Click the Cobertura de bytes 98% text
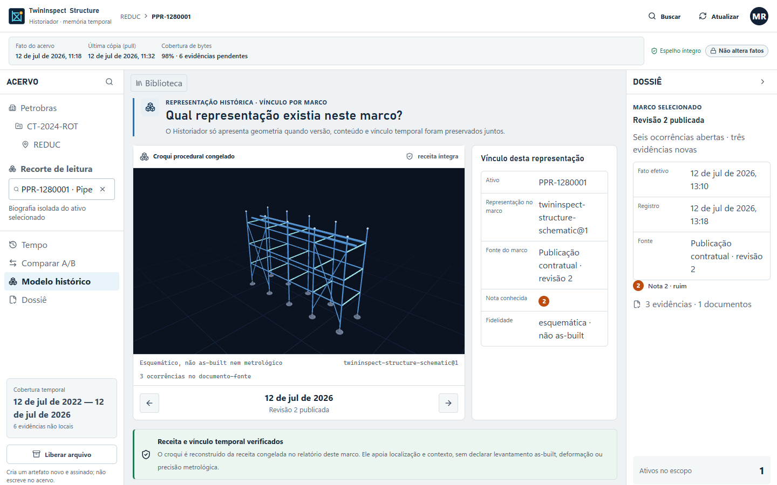This screenshot has height=485, width=777. tap(205, 56)
